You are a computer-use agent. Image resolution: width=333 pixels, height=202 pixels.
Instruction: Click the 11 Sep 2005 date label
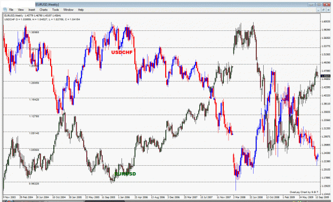[109, 197]
